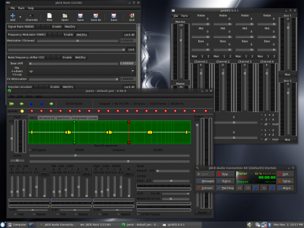Toggle Wet/Dry on Bode frequency shifter plugin
This screenshot has height=228, width=304.
(80, 58)
